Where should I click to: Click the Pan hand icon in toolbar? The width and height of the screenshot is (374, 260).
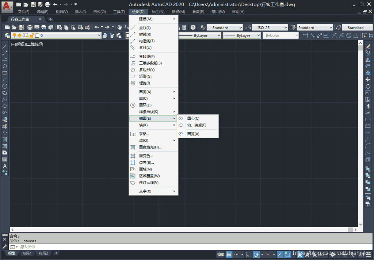120,27
